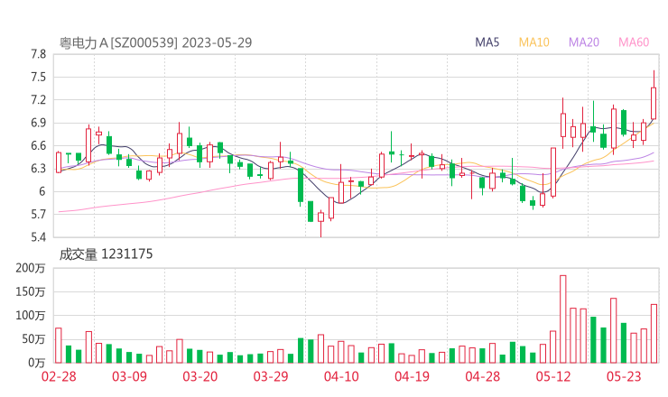Click the 成交量 1231175 volume label
This screenshot has width=668, height=397.
coord(106,254)
